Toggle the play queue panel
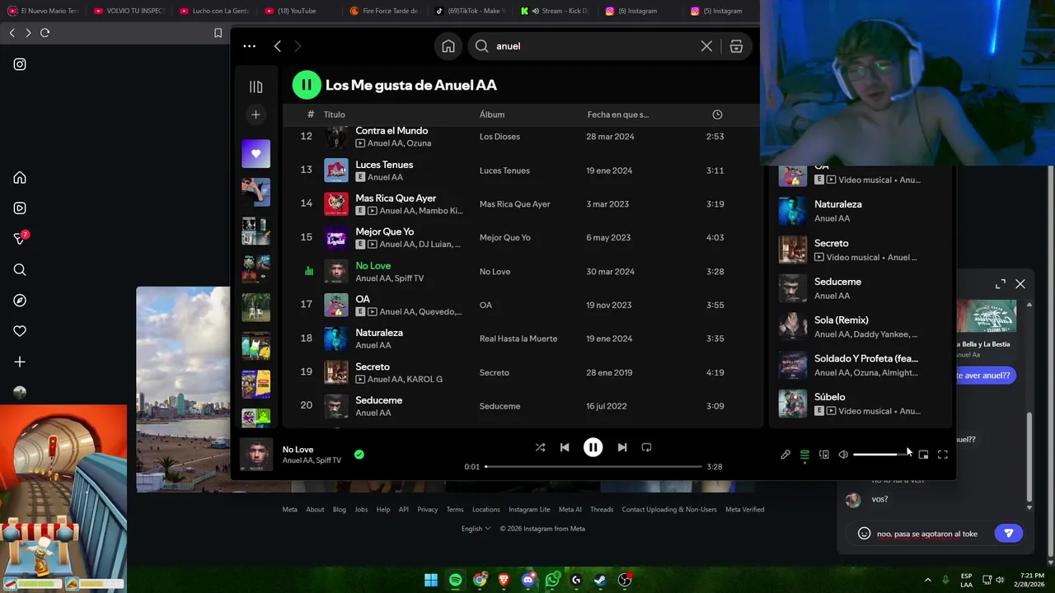The width and height of the screenshot is (1055, 593). pos(804,455)
